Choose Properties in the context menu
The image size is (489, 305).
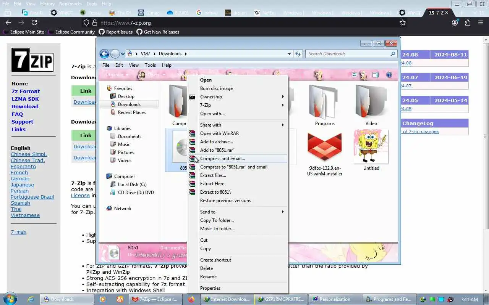tap(210, 288)
